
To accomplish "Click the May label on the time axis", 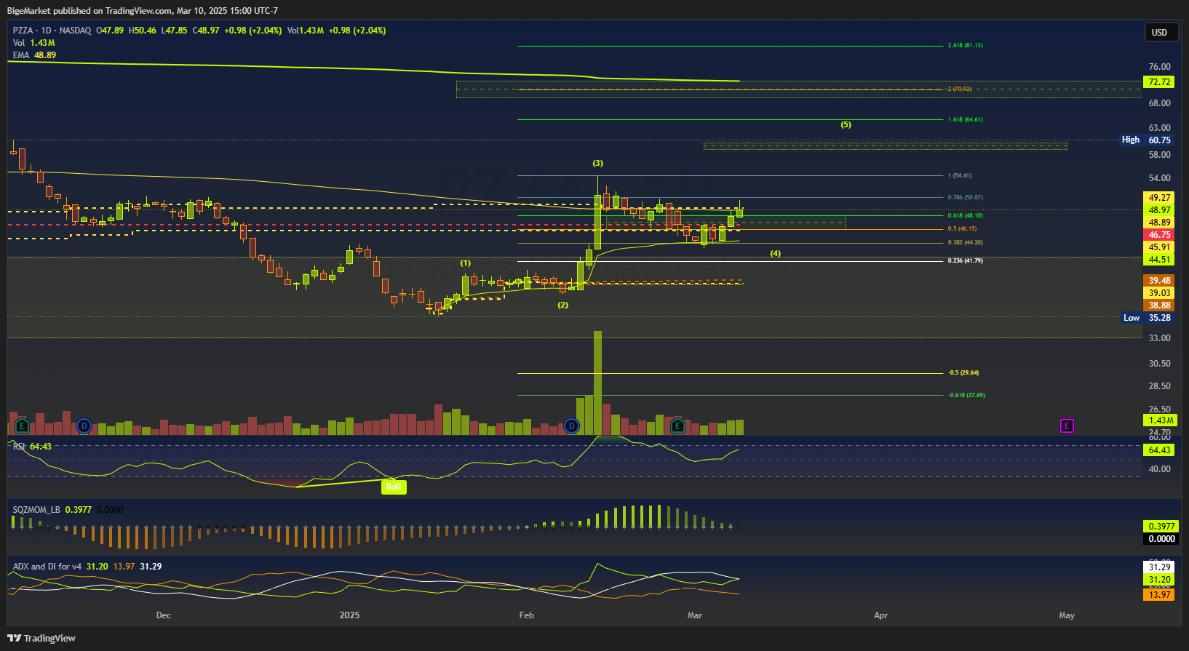I will [x=1067, y=615].
